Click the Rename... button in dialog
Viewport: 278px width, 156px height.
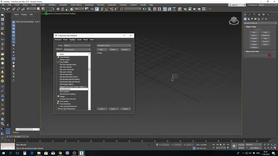click(x=126, y=49)
